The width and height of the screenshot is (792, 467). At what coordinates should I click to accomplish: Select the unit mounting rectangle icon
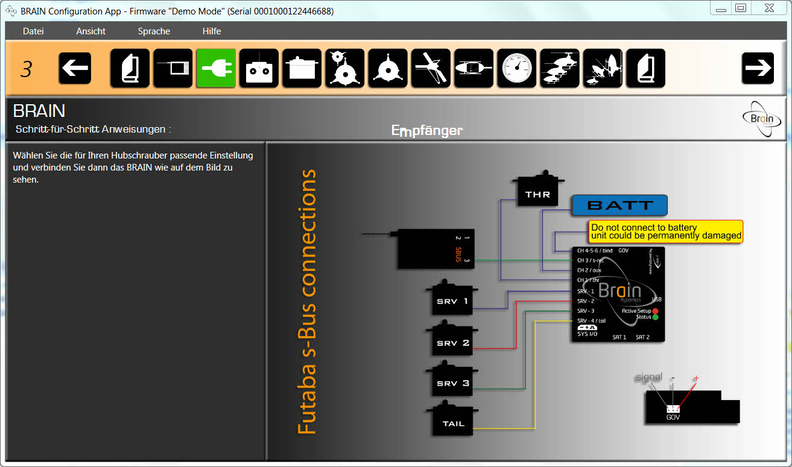[173, 68]
